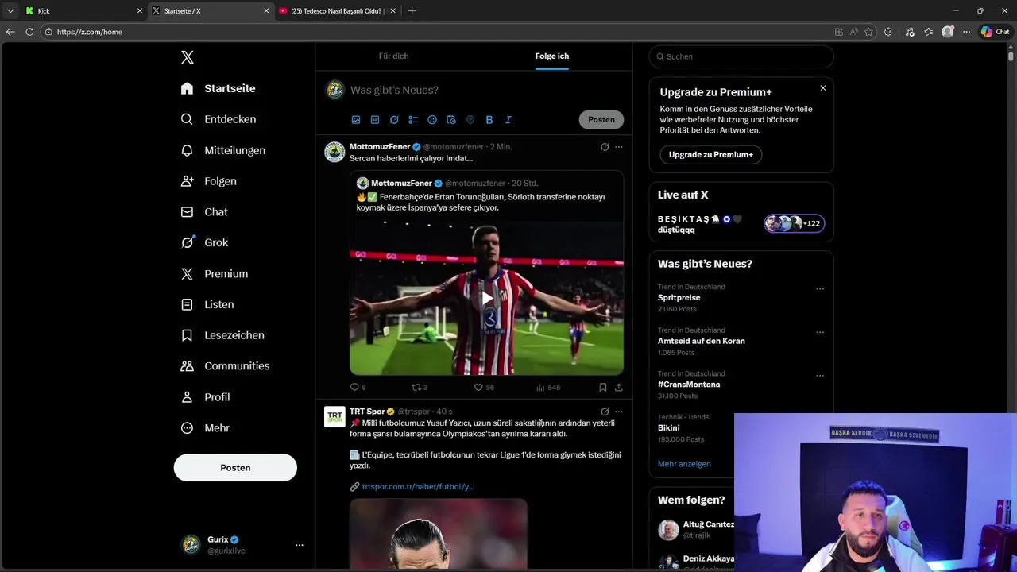Switch to the Folge ich tab
Screen dimensions: 1017x572
(552, 56)
